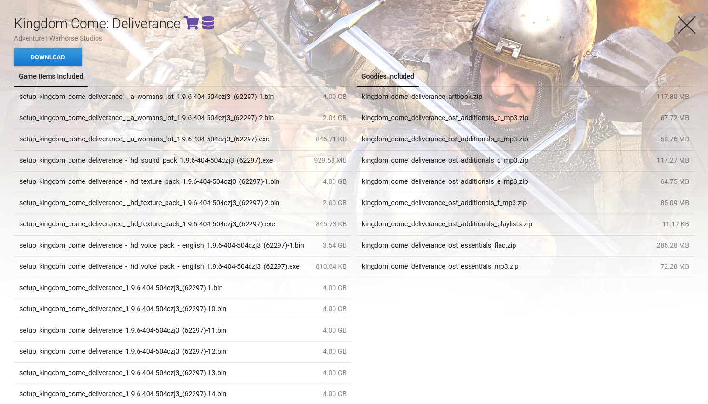Pick the ost_additionals_e_mp3.zip goodie
This screenshot has height=404, width=708.
tap(445, 181)
